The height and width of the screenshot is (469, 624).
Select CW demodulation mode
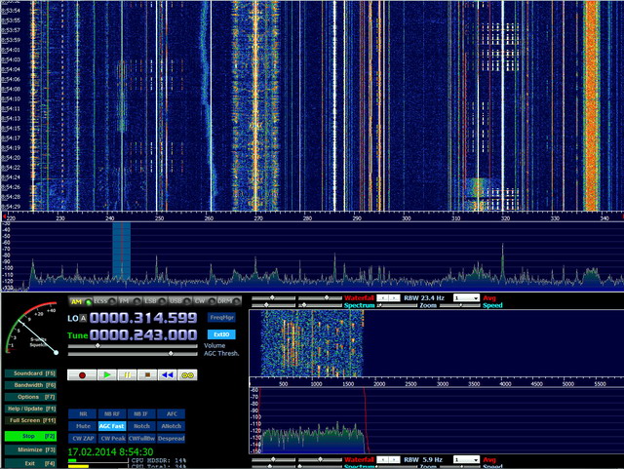tap(205, 301)
